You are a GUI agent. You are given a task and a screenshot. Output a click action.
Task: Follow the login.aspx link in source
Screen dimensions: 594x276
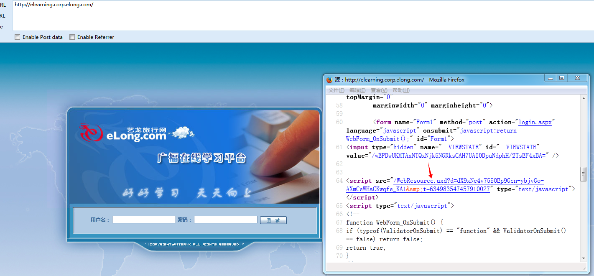coord(535,122)
